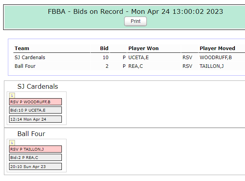Screen dimensions: 245x181
Task: Click TAILLON,J in Player Moved column
Action: [212, 66]
